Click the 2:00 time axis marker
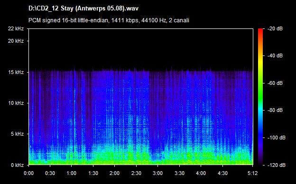Screen dimensions: 296x184 click(x=115, y=173)
